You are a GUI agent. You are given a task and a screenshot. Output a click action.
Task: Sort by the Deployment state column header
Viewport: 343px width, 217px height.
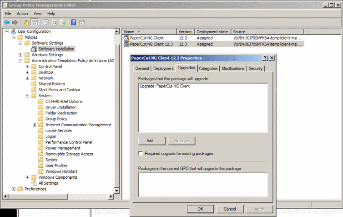212,32
